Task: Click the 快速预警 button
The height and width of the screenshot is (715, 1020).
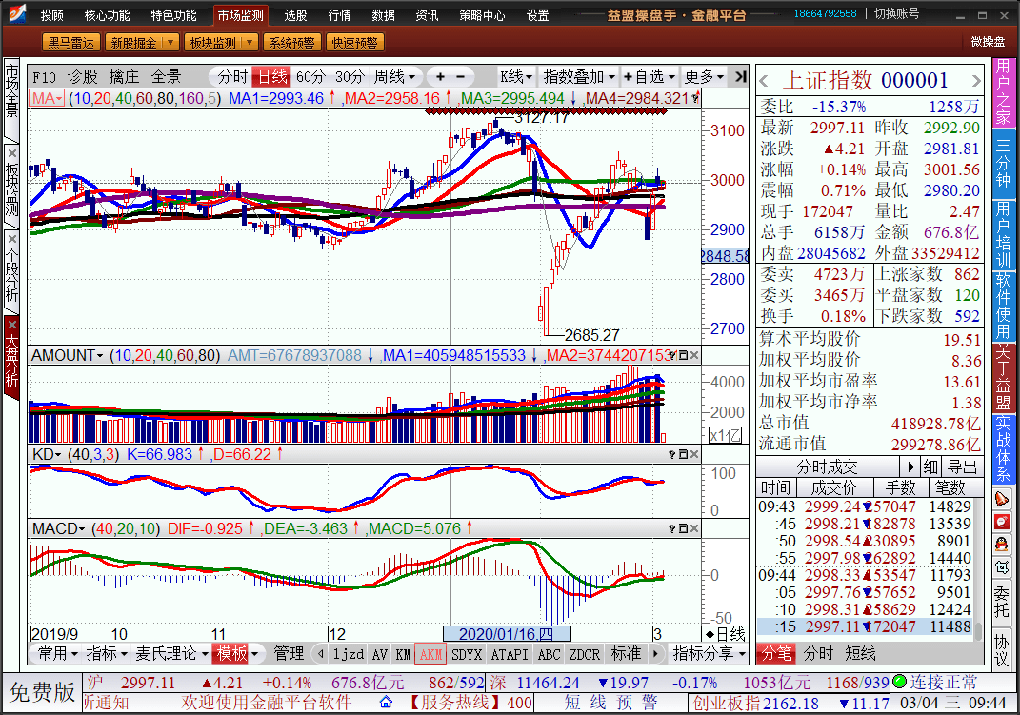Action: [x=354, y=43]
